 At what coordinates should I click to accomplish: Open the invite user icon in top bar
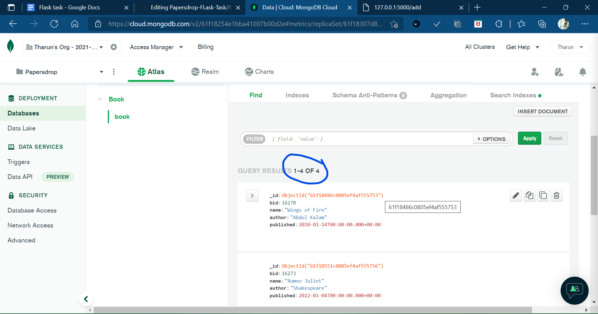coord(535,72)
